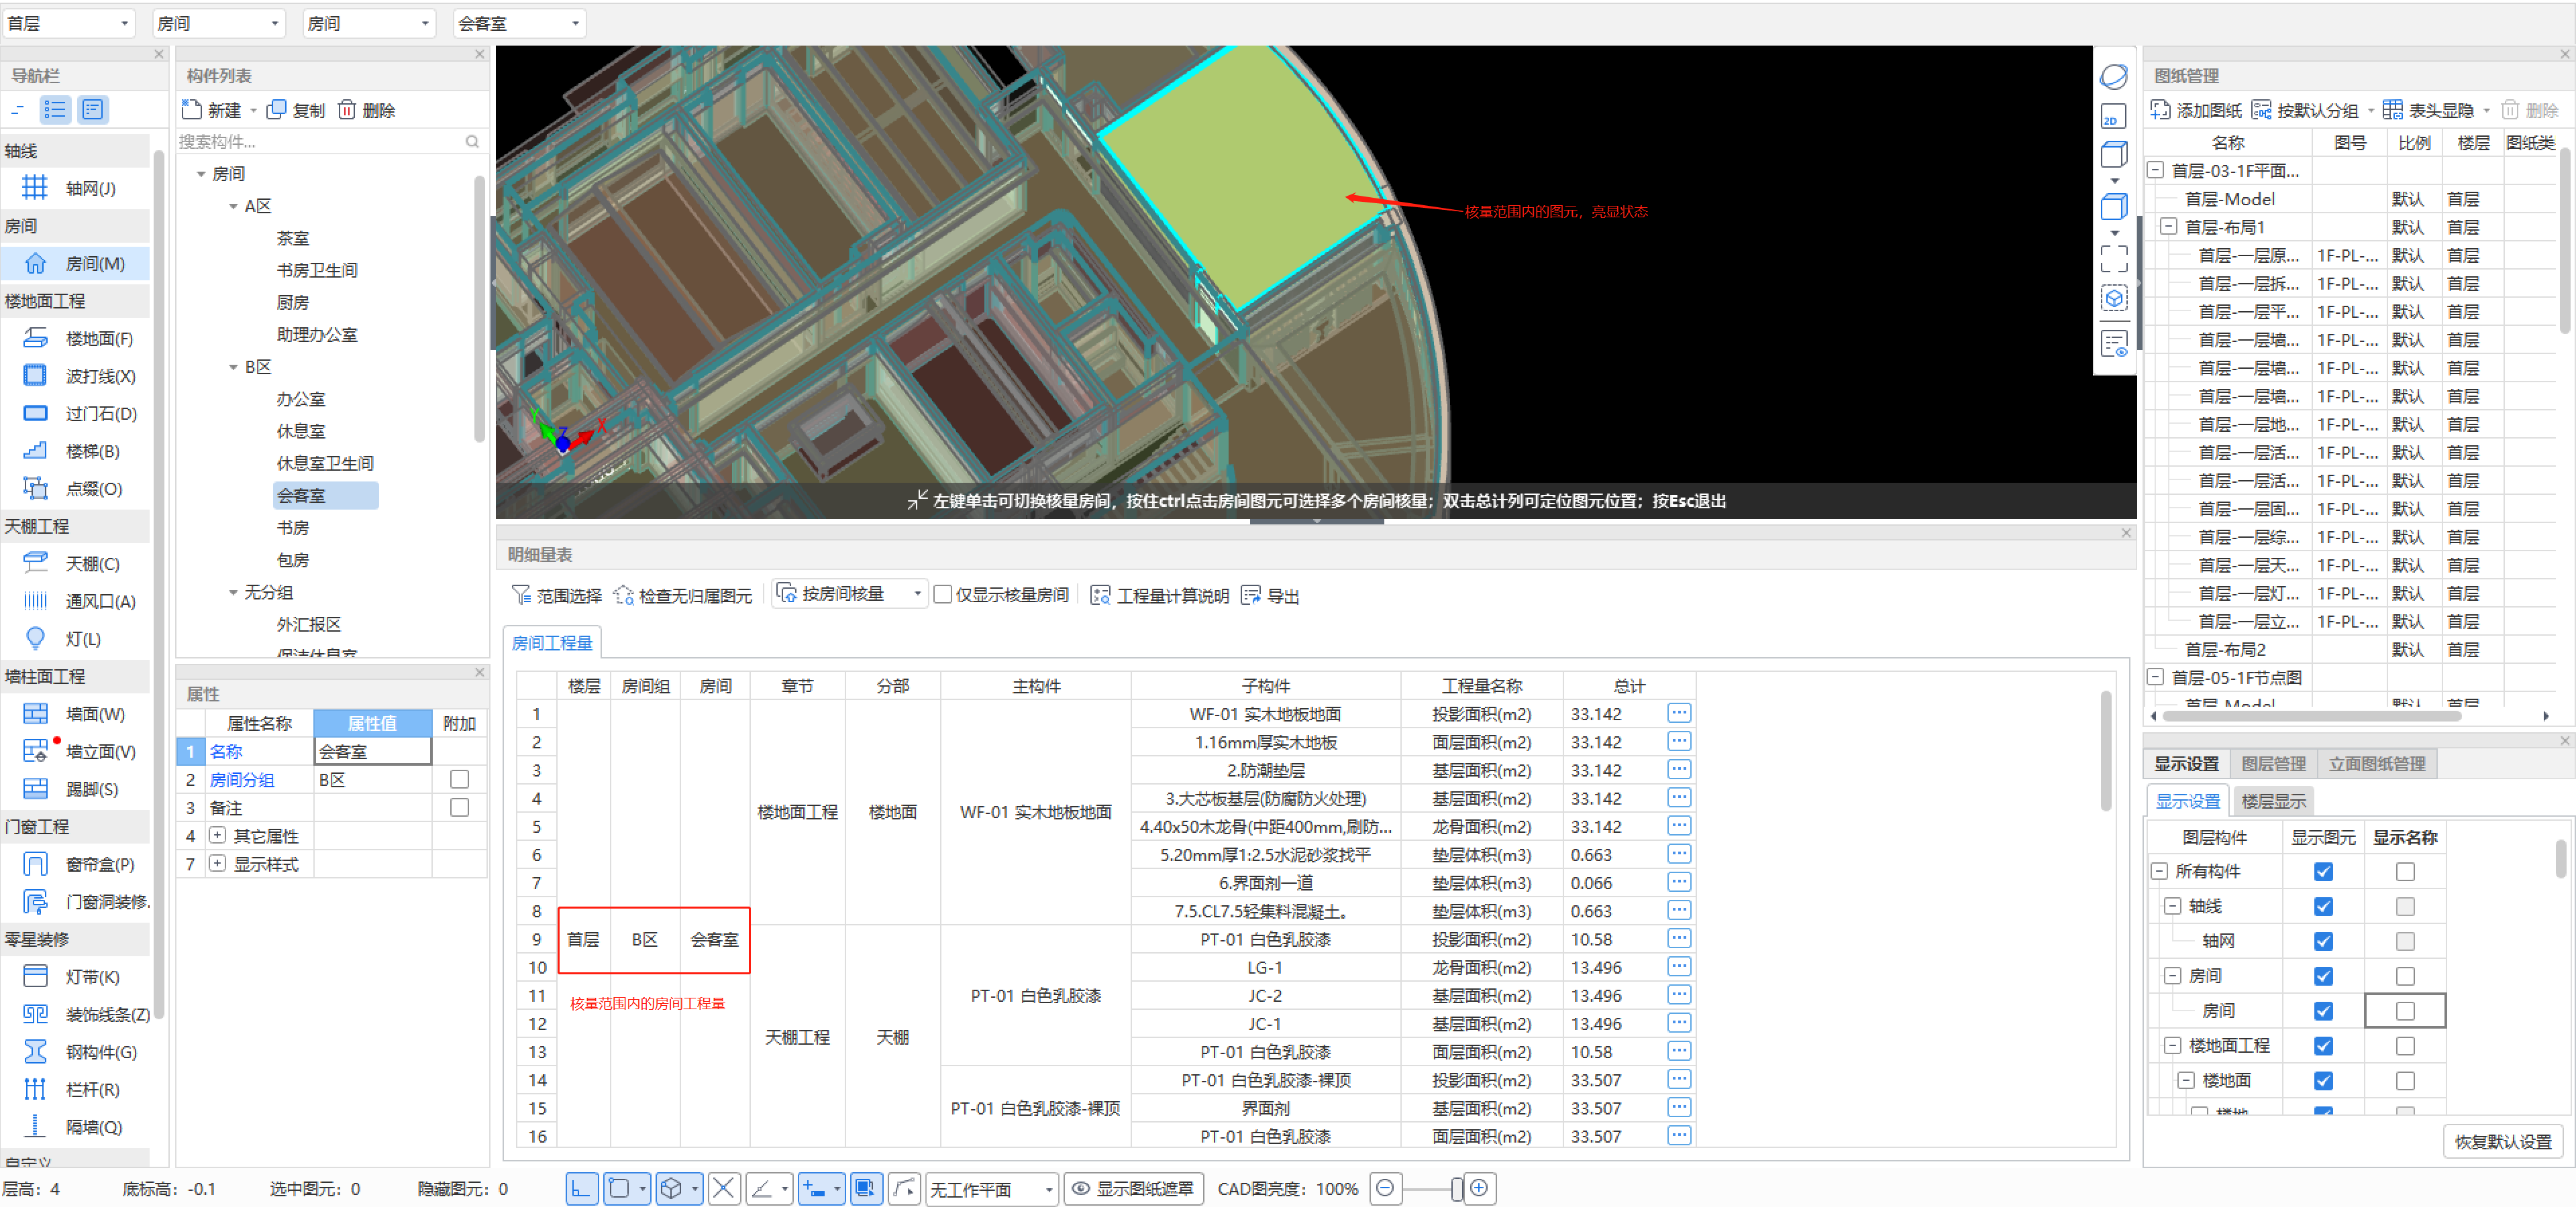Click 删除 in component list toolbar
The width and height of the screenshot is (2576, 1207).
click(x=367, y=110)
